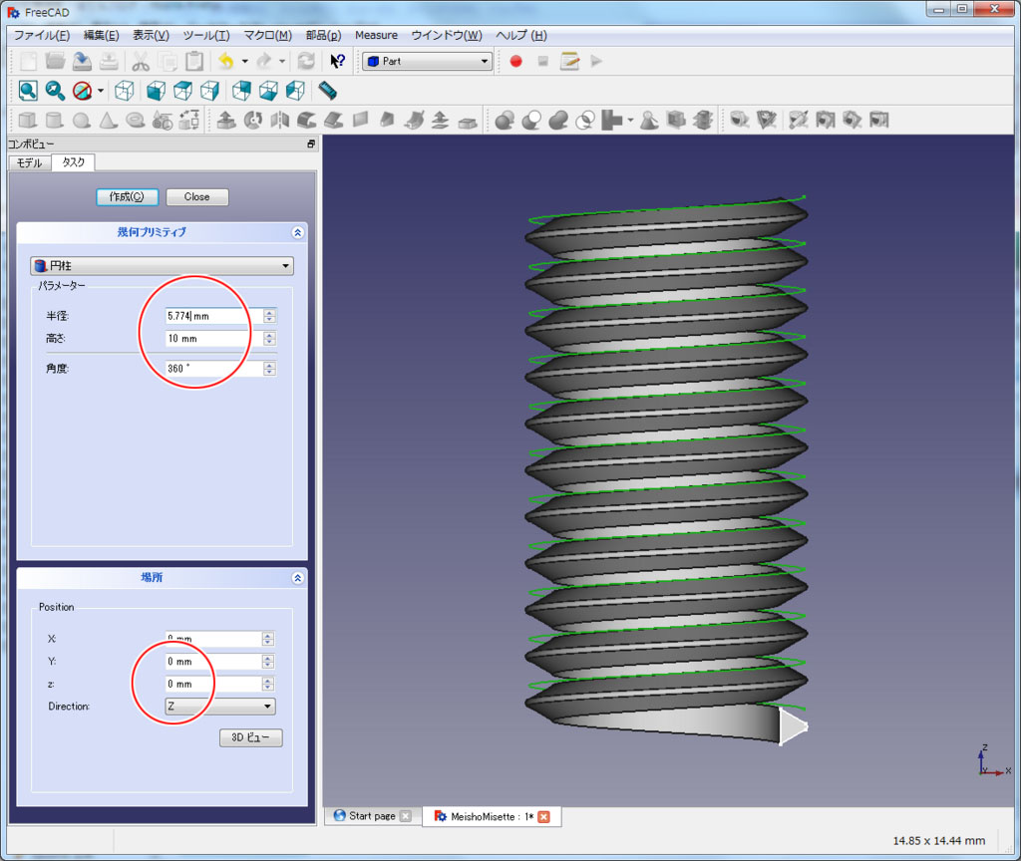Switch to axonometric view icon
The image size is (1021, 861).
(125, 91)
